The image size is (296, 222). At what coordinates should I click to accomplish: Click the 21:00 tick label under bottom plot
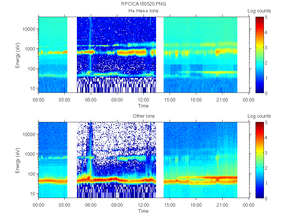222,205
